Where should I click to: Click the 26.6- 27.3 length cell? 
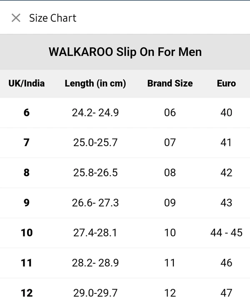tap(95, 202)
